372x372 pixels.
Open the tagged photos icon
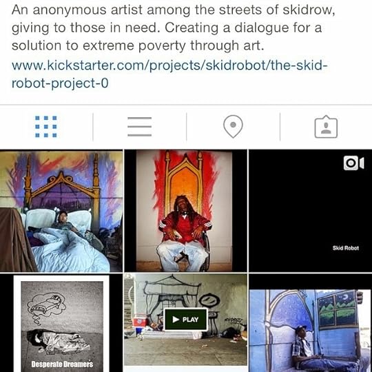point(326,127)
